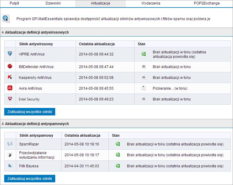Click timestamp 2014-05-08 09:47:44
The width and height of the screenshot is (233, 185).
tap(96, 67)
